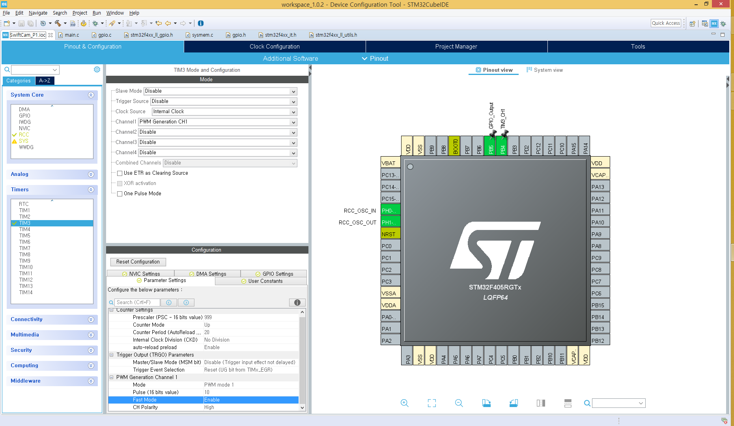Click Reset Configuration button

[x=138, y=262]
